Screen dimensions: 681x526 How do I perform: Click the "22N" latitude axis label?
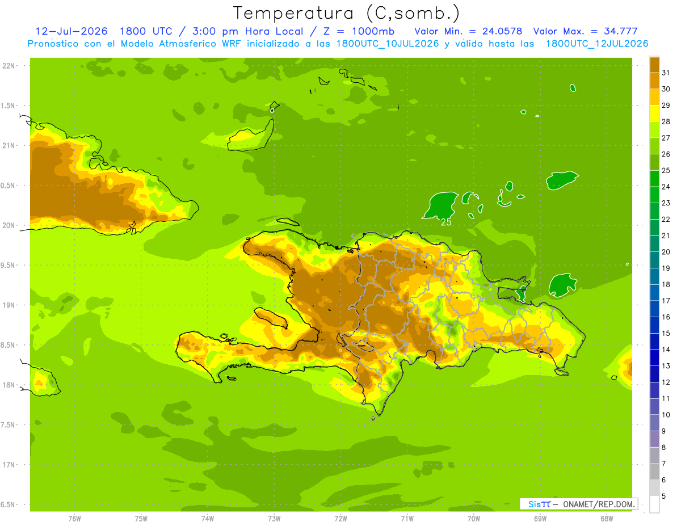[x=9, y=66]
